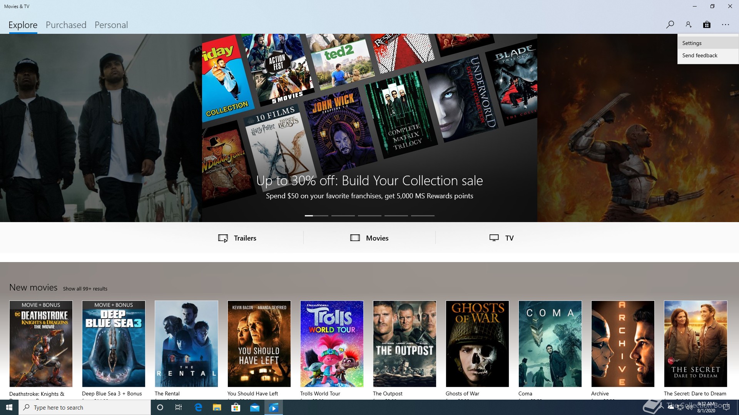This screenshot has width=739, height=415.
Task: Open The Rental movie poster
Action: coord(186,344)
